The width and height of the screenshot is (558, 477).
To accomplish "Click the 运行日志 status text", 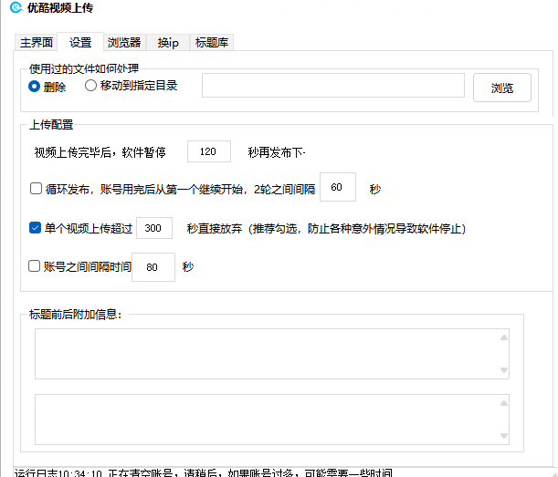I will click(204, 472).
